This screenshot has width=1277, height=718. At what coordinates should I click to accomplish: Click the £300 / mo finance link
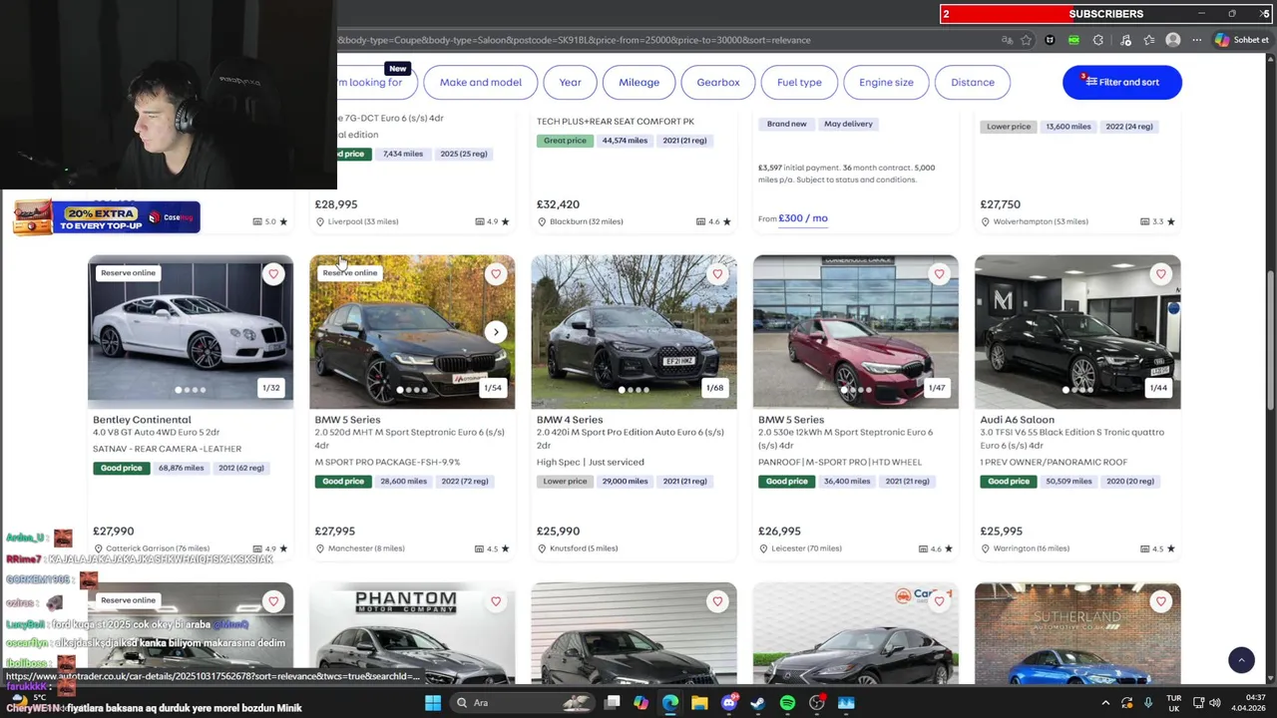tap(803, 218)
